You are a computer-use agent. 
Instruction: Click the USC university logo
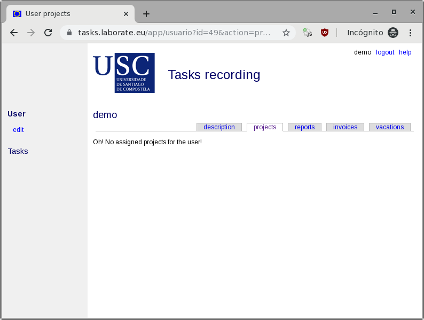124,73
